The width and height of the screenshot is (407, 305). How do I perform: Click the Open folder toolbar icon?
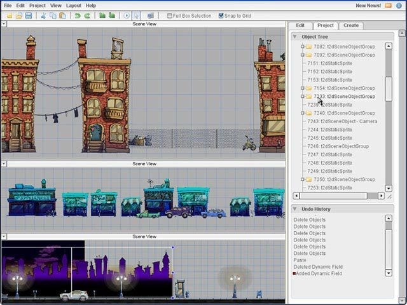coord(18,15)
